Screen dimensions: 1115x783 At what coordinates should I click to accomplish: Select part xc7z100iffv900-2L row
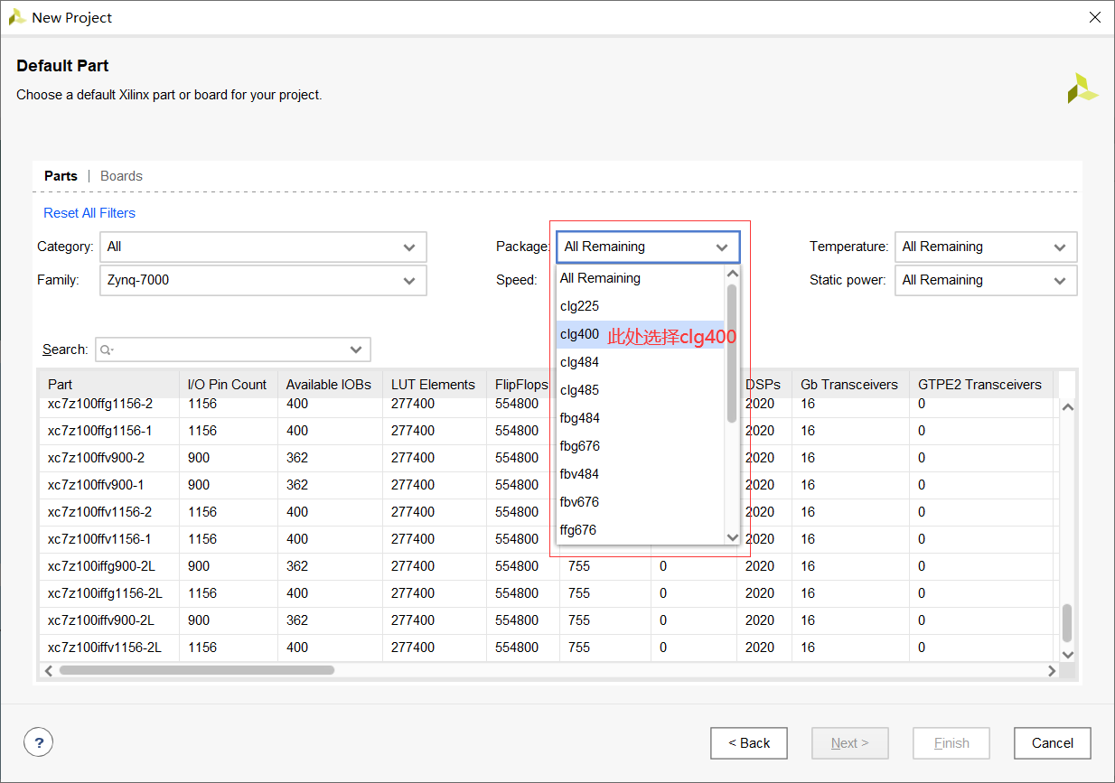(548, 620)
